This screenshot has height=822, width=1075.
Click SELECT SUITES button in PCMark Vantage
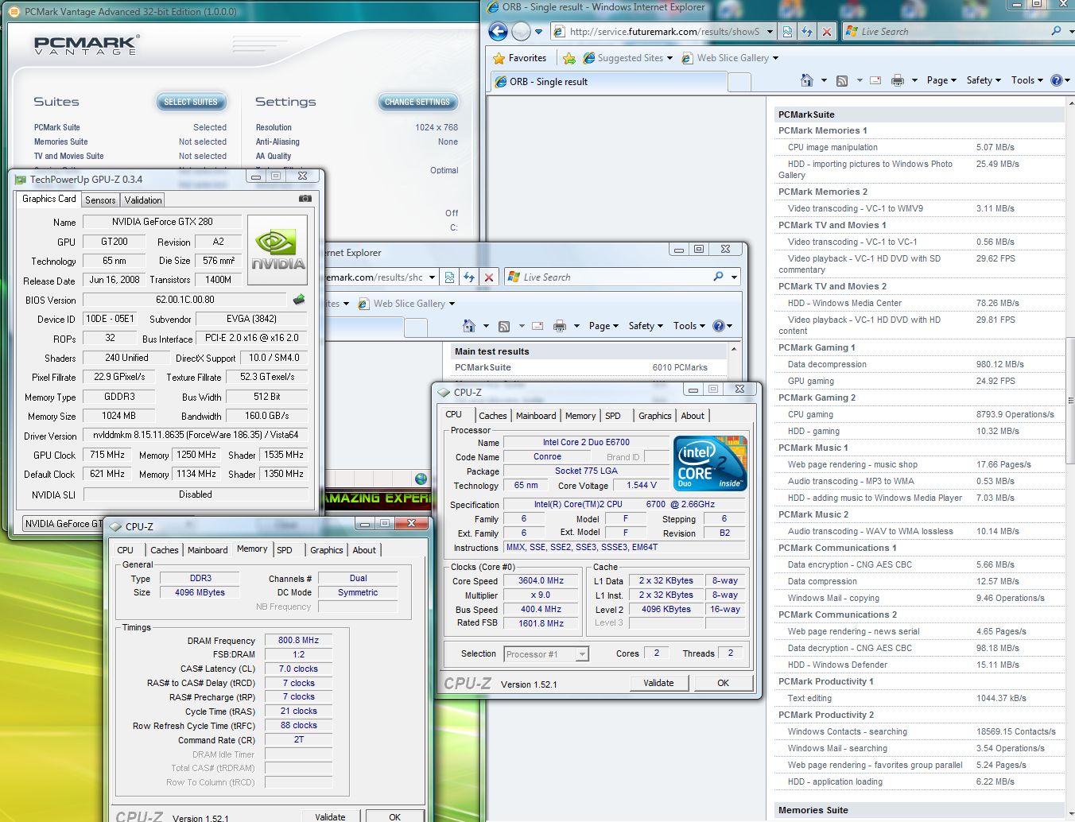pos(191,102)
